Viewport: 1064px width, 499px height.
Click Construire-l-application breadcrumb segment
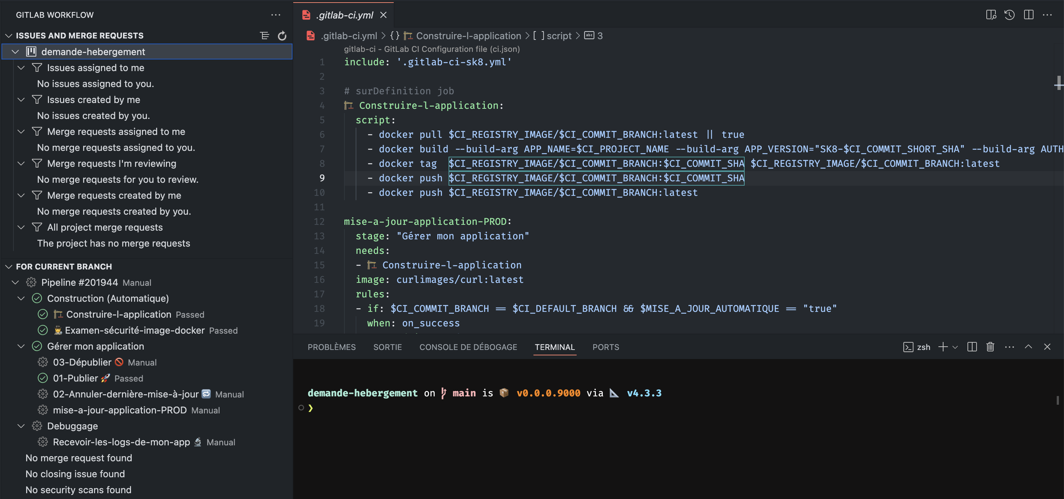[468, 36]
